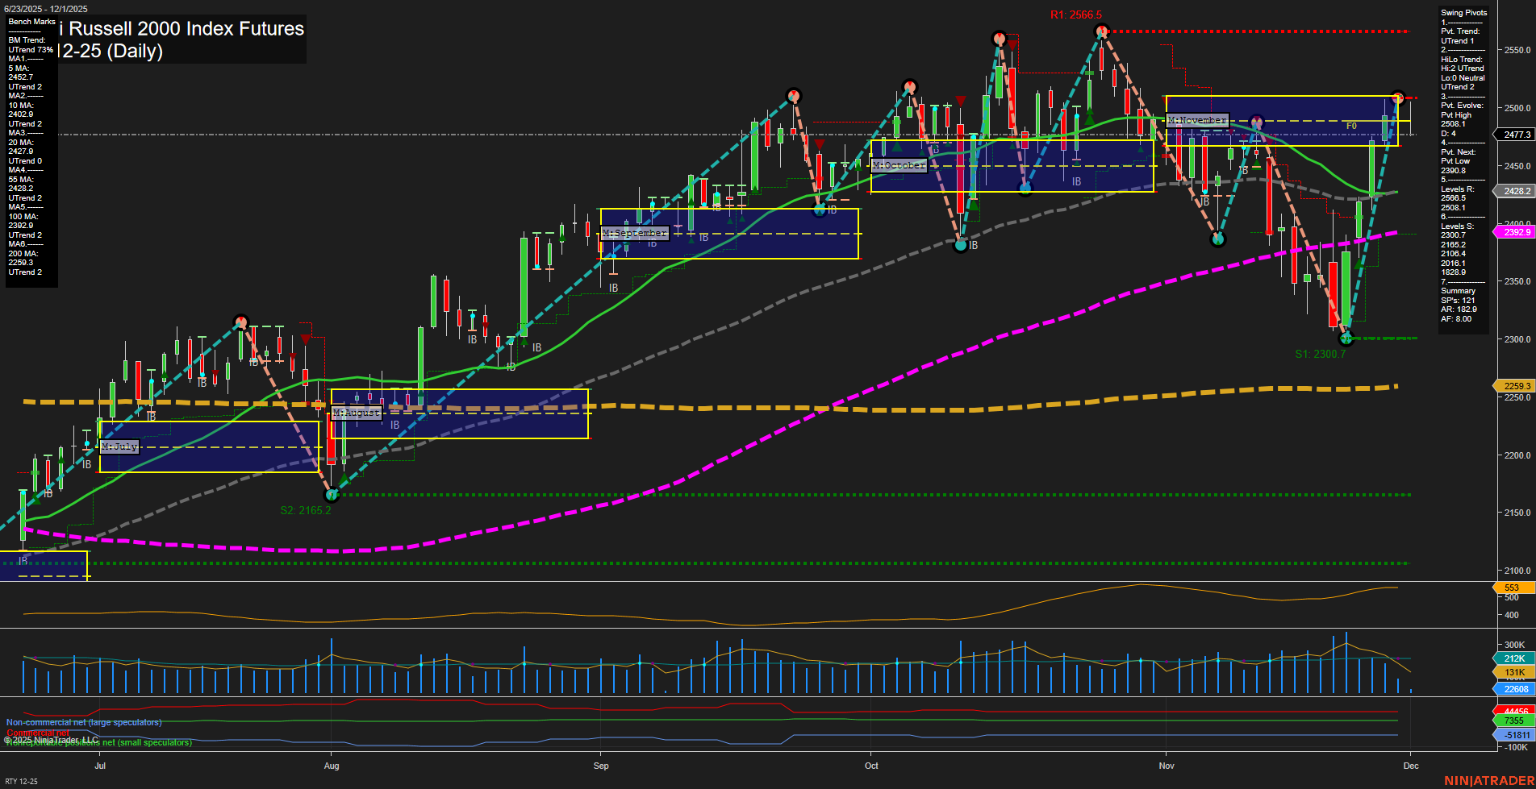Viewport: 1536px width, 789px height.
Task: Click the S2: 2165.2 support label
Action: pyautogui.click(x=307, y=509)
